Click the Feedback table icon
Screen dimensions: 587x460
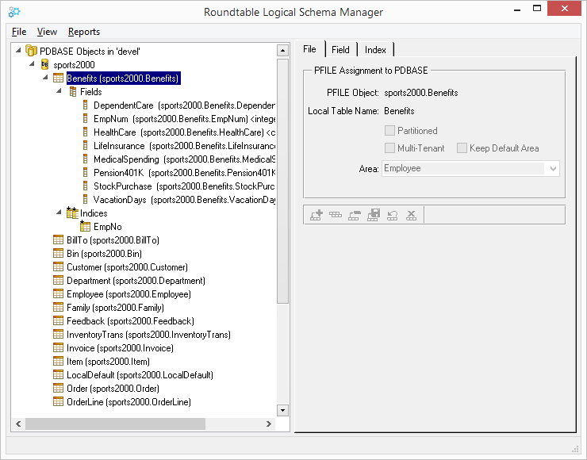pos(58,320)
